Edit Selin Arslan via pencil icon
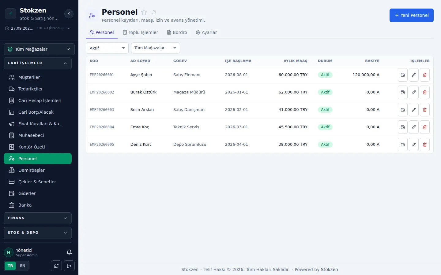 [x=414, y=110]
